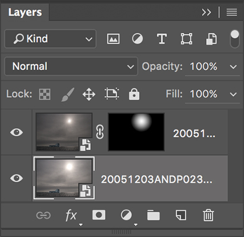
Task: Filter for adjustment layers icon
Action: coord(137,39)
